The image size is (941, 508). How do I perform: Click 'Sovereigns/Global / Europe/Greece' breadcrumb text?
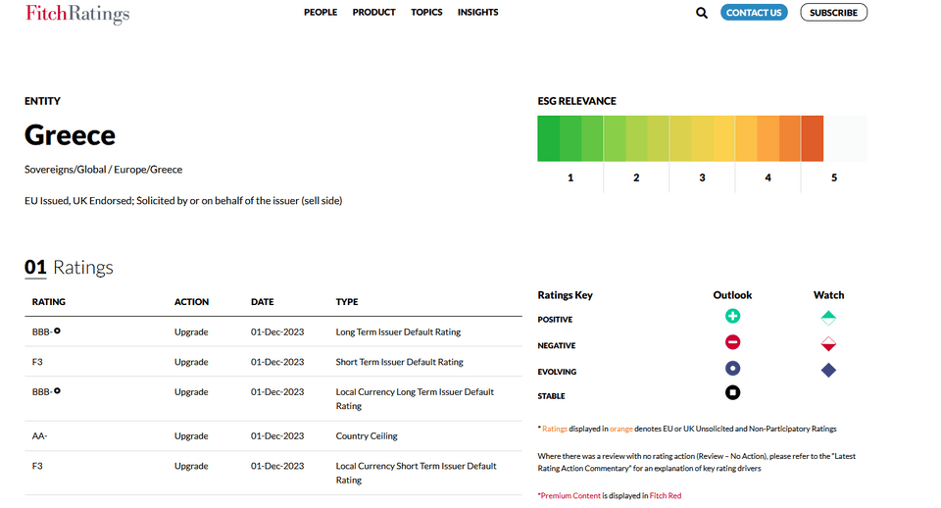tap(103, 170)
